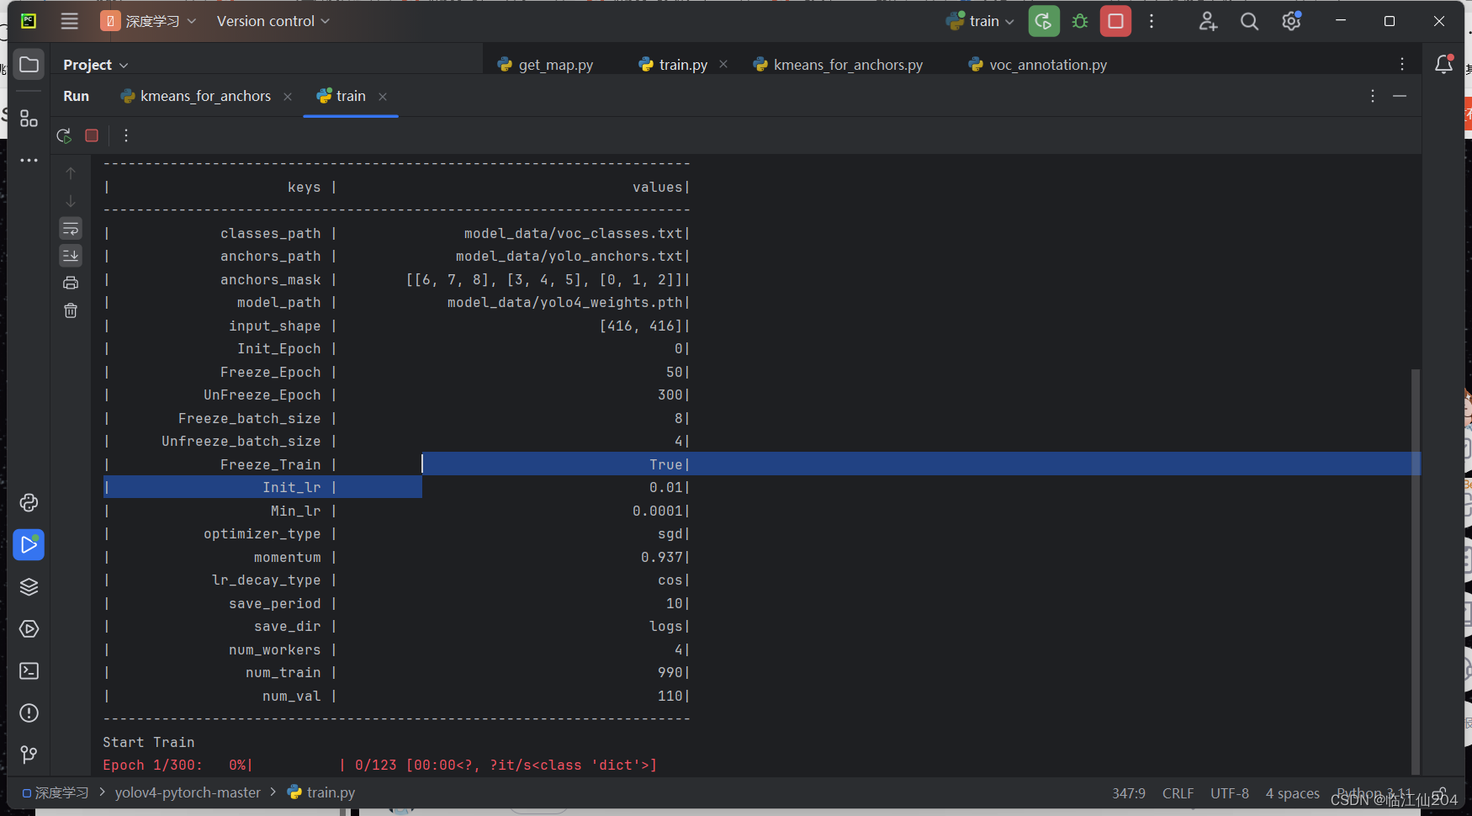Click 深度学习 in the breadcrumb bar
Viewport: 1472px width, 816px height.
pyautogui.click(x=56, y=792)
